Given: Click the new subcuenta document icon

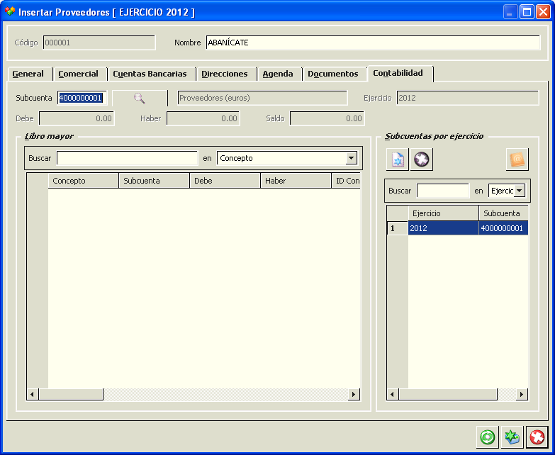Looking at the screenshot, I should click(x=398, y=159).
